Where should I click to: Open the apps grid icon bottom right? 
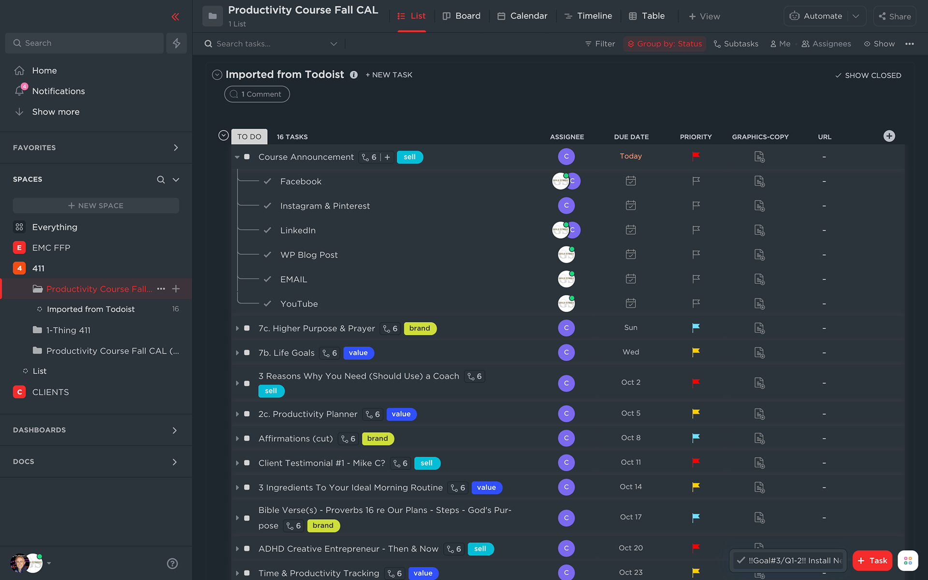click(908, 561)
